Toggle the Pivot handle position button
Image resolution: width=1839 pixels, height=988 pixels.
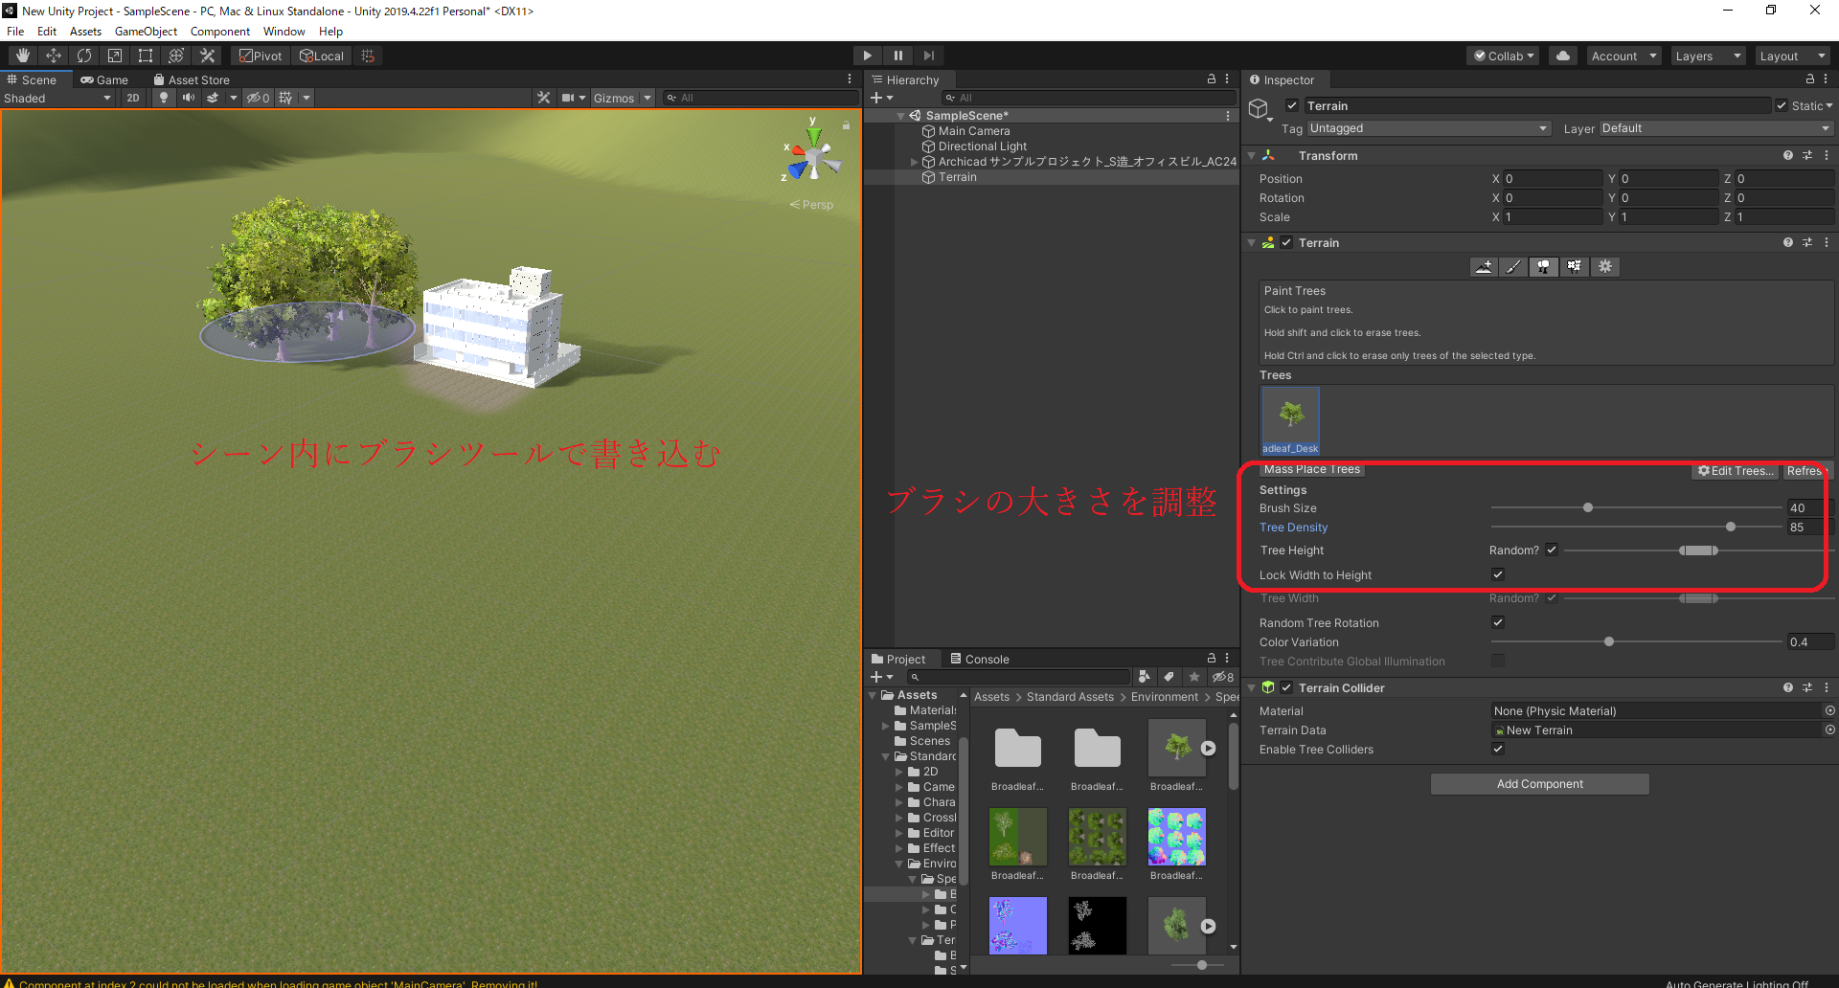[x=261, y=56]
